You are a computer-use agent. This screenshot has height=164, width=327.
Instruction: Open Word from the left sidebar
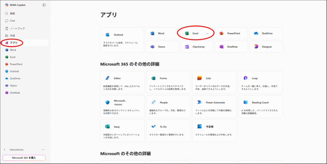13,50
